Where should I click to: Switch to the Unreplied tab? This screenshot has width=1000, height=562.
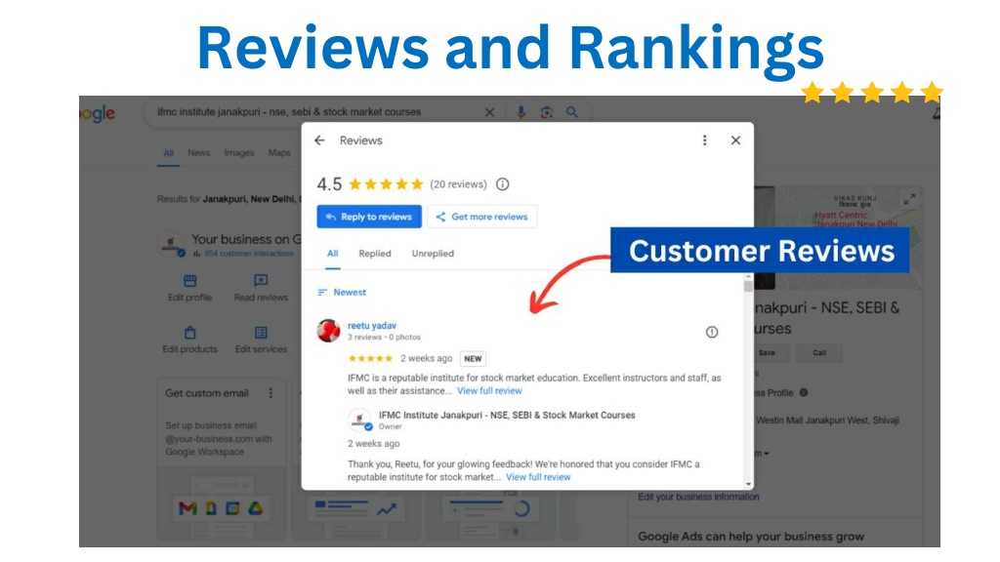pyautogui.click(x=433, y=254)
